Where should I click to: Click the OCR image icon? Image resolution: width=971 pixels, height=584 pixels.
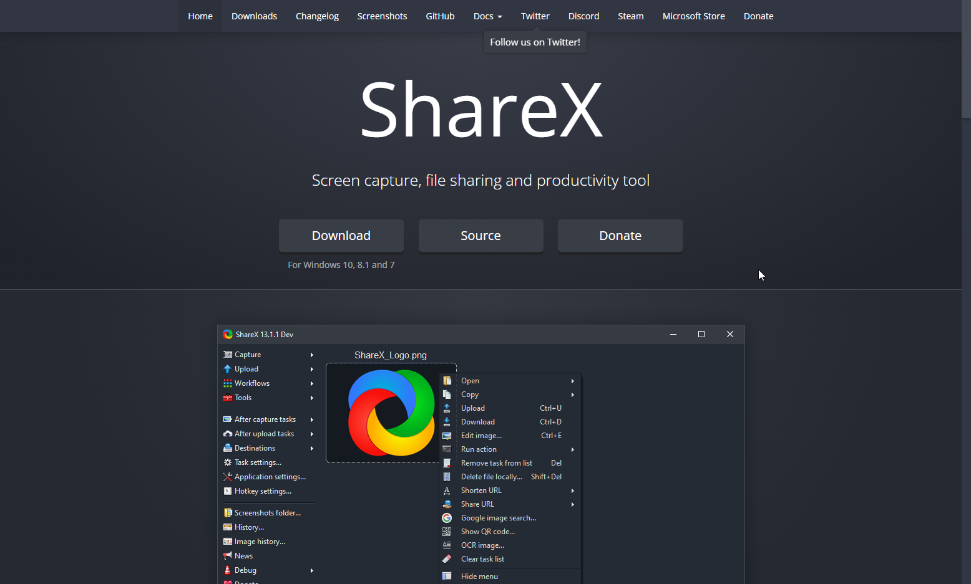tap(447, 545)
